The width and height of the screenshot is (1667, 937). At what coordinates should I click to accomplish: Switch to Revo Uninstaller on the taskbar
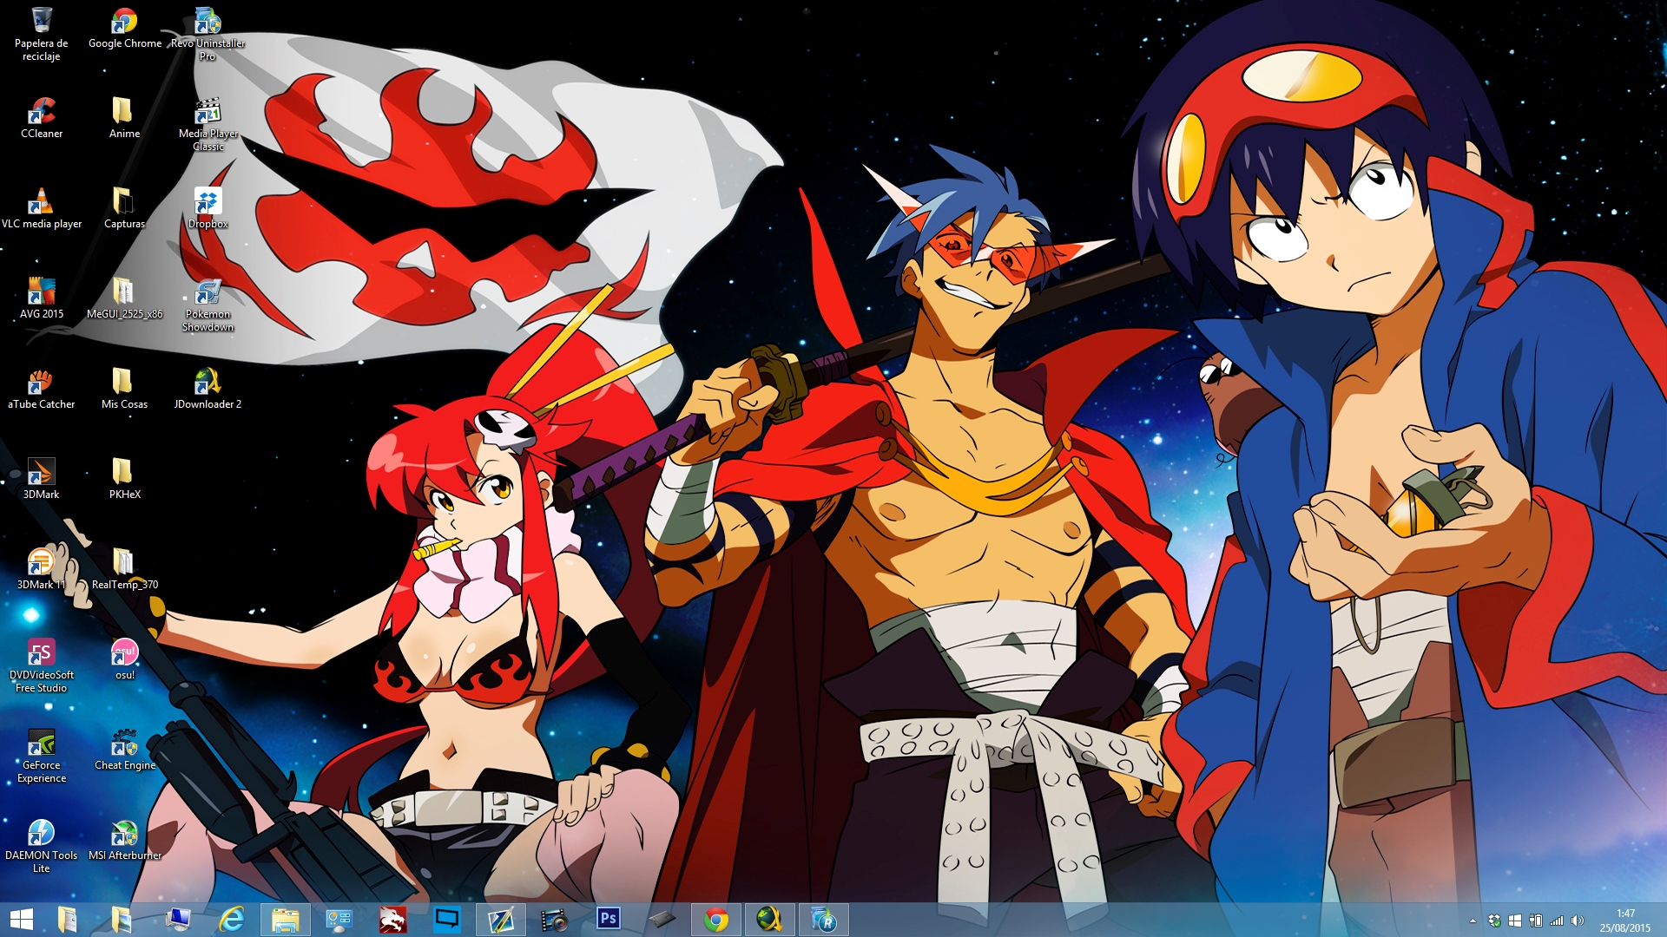coord(823,920)
